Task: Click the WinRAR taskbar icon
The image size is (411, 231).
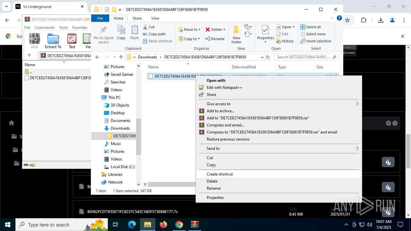Action: tap(195, 225)
